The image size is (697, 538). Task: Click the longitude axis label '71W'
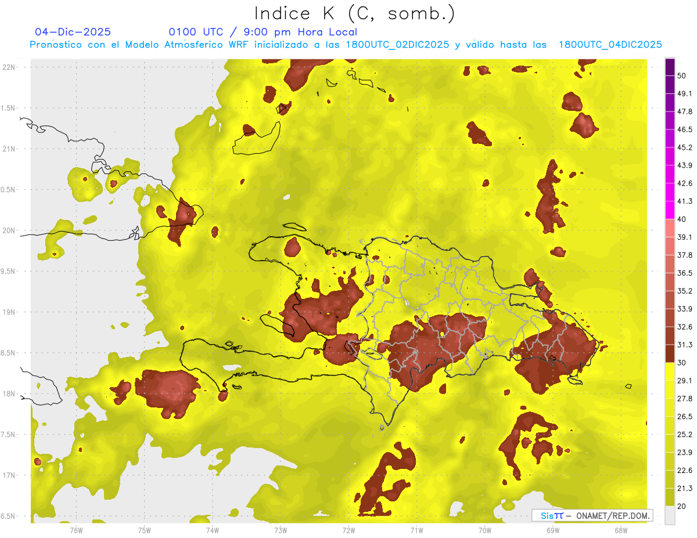pyautogui.click(x=416, y=530)
